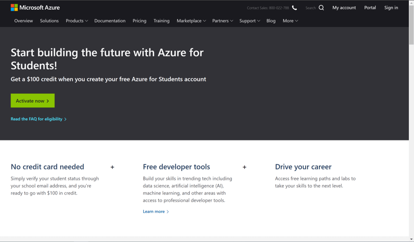Open the Support dropdown menu
414x242 pixels.
pos(250,21)
